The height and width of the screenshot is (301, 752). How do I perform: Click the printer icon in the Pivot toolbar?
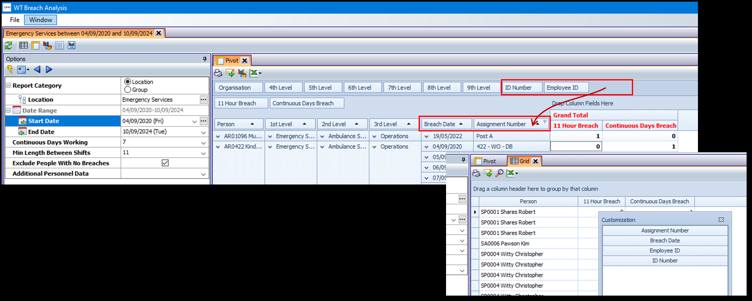[x=218, y=73]
